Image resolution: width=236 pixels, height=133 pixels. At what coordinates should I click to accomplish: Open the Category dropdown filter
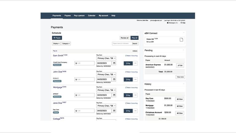point(66,43)
